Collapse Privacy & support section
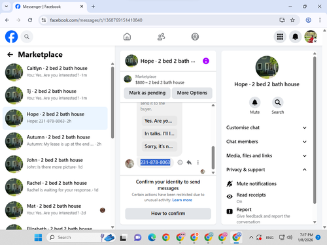Viewport: 327px width, 245px height. (x=267, y=170)
